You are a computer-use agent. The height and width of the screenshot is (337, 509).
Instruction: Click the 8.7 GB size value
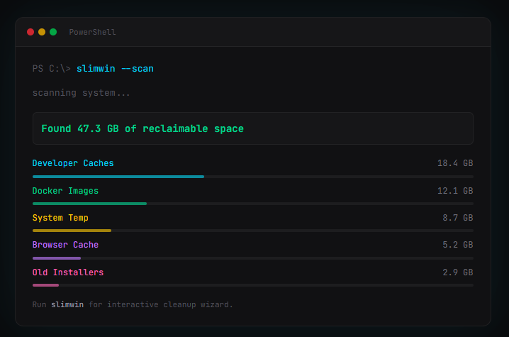point(458,218)
